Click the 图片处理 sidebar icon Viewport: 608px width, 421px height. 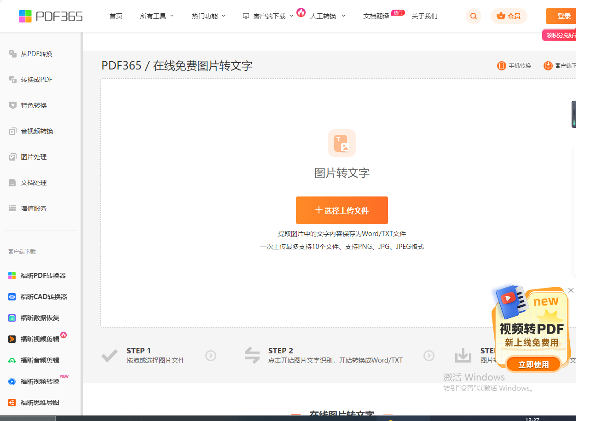13,157
